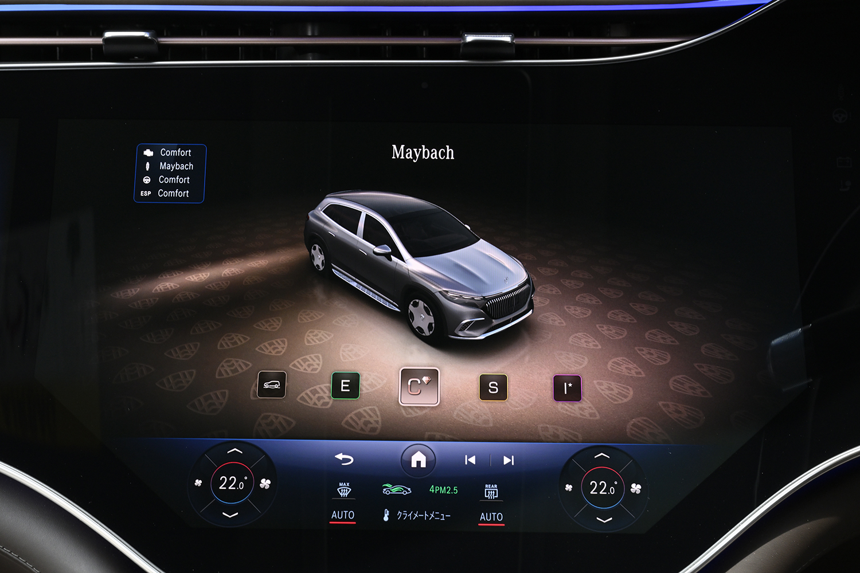Tap the 3D Maybach vehicle image
The image size is (860, 573).
click(x=419, y=266)
